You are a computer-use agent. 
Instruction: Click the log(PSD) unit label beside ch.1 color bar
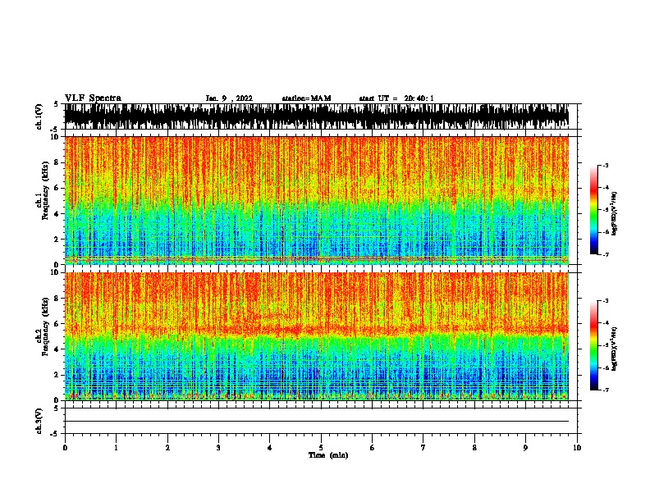point(615,213)
